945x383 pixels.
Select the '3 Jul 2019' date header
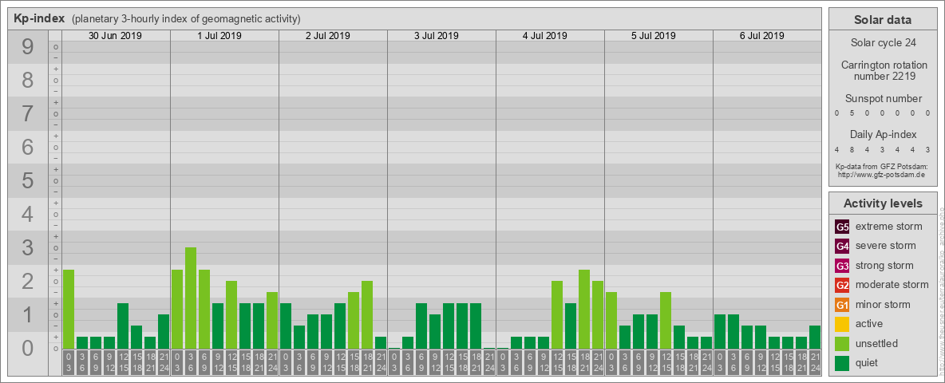click(x=437, y=36)
